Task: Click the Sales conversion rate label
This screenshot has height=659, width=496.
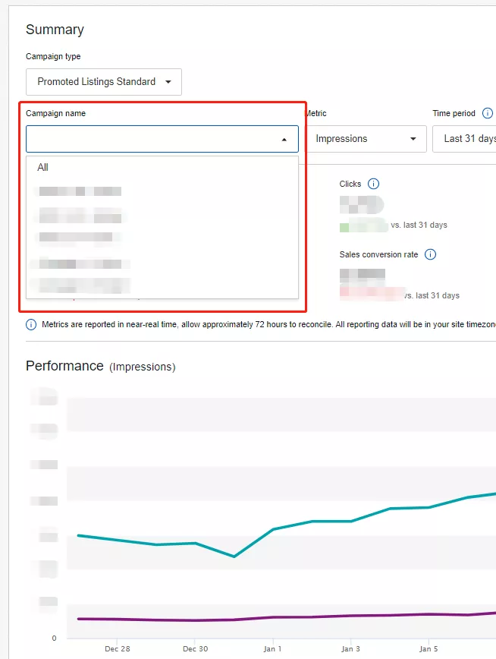Action: (x=378, y=254)
